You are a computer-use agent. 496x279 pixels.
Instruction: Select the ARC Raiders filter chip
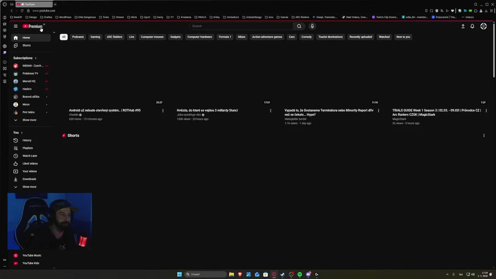(115, 37)
